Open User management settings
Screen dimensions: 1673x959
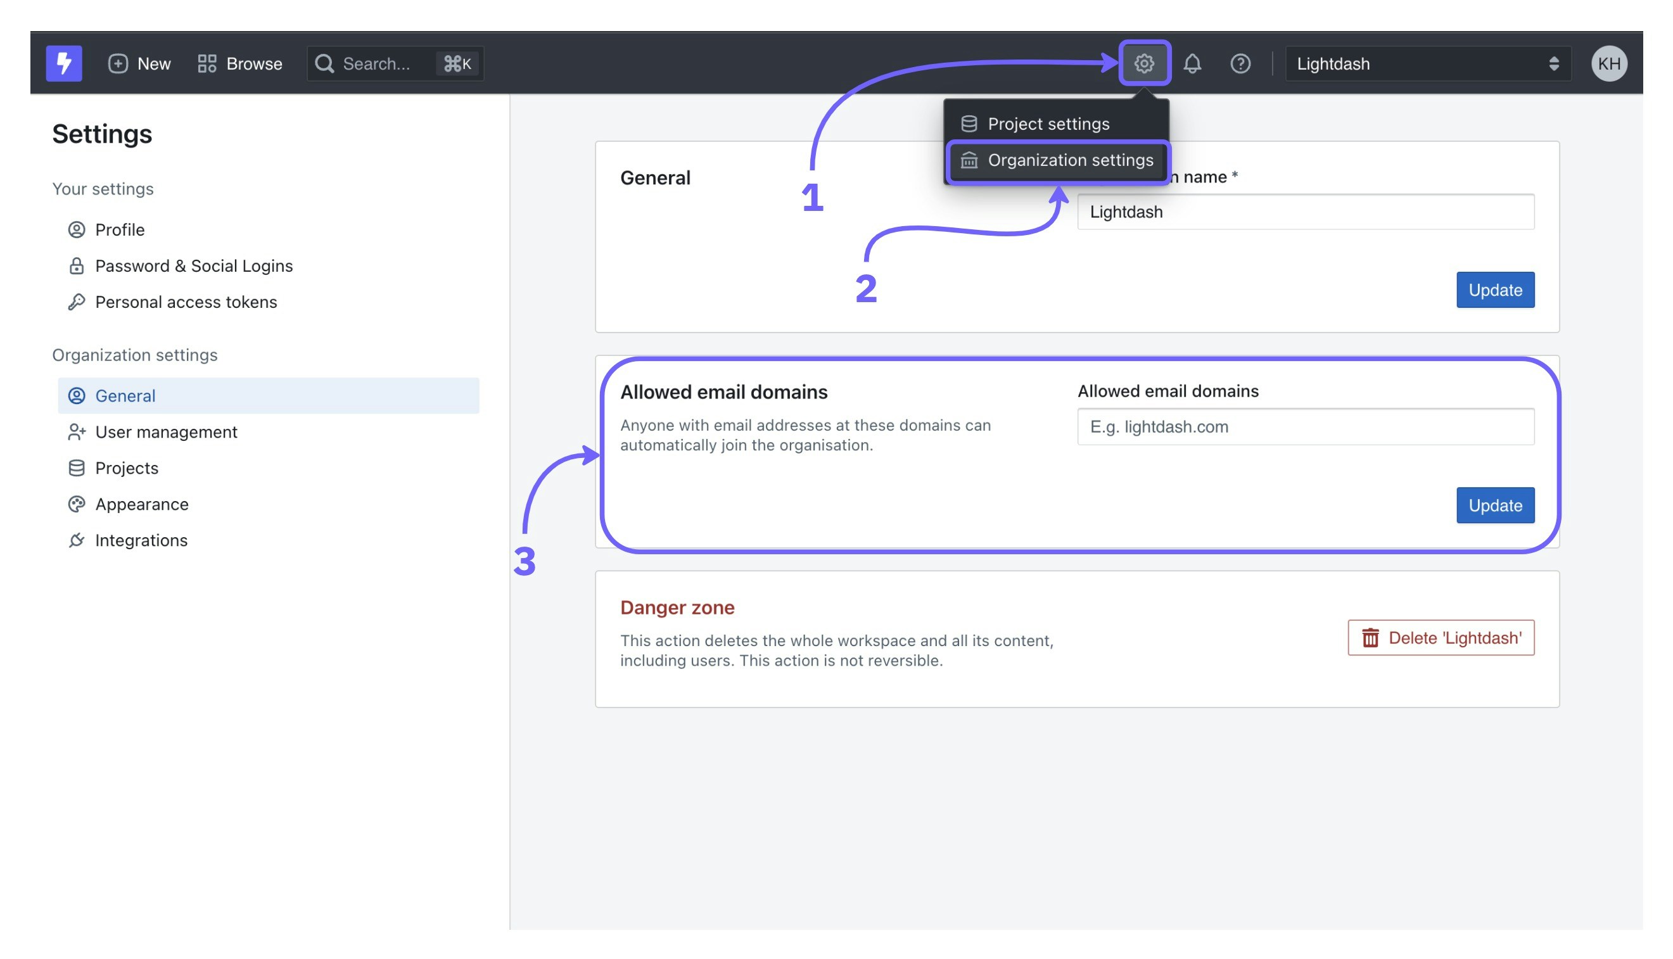point(166,432)
